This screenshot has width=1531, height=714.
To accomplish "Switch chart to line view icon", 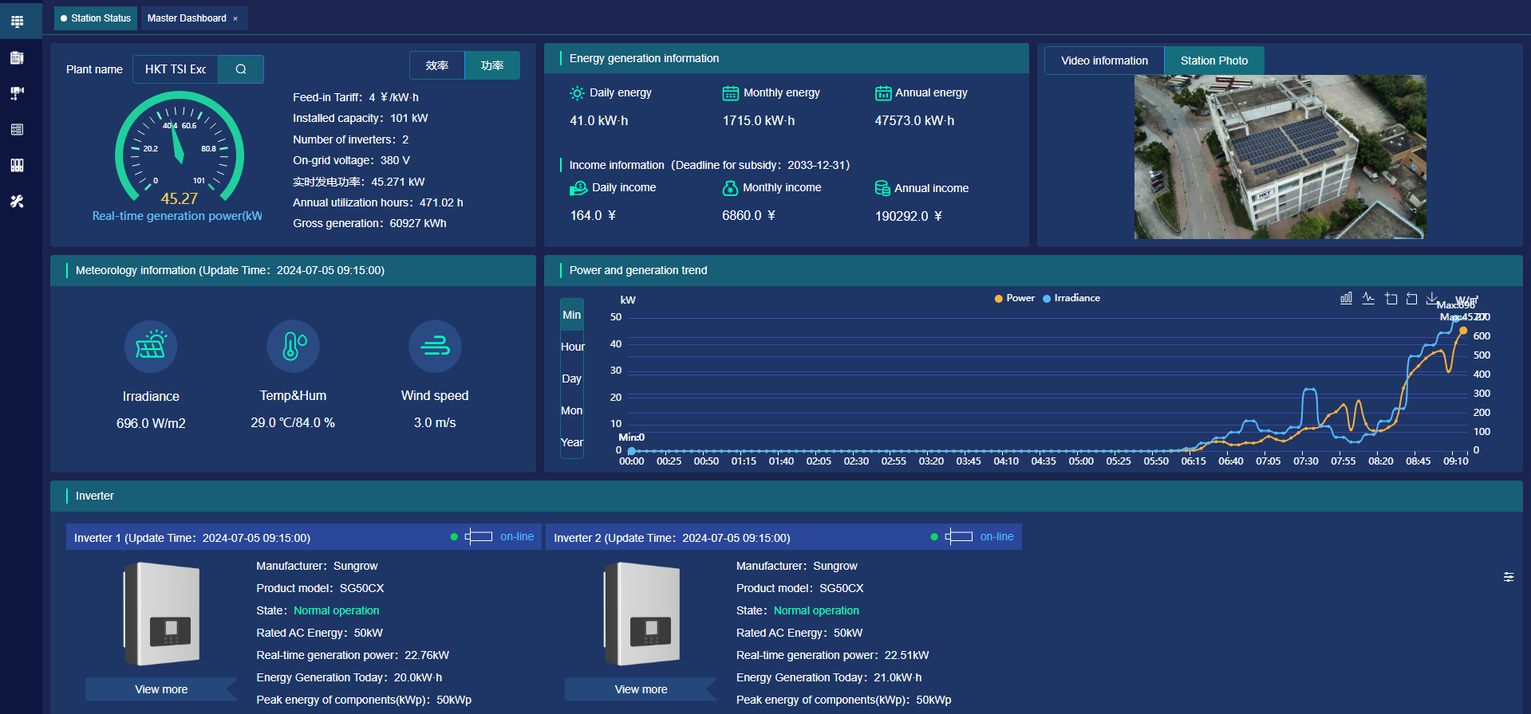I will (1368, 298).
